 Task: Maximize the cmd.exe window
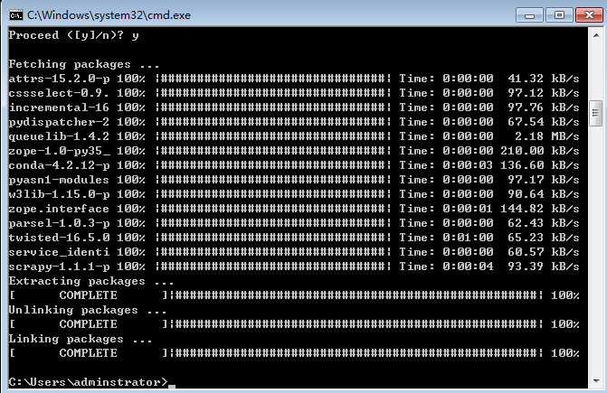click(x=559, y=15)
